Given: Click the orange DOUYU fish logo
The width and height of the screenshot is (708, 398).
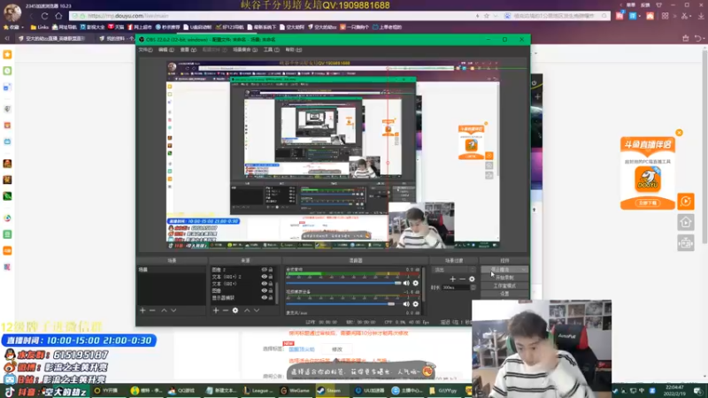Looking at the screenshot, I should (648, 180).
